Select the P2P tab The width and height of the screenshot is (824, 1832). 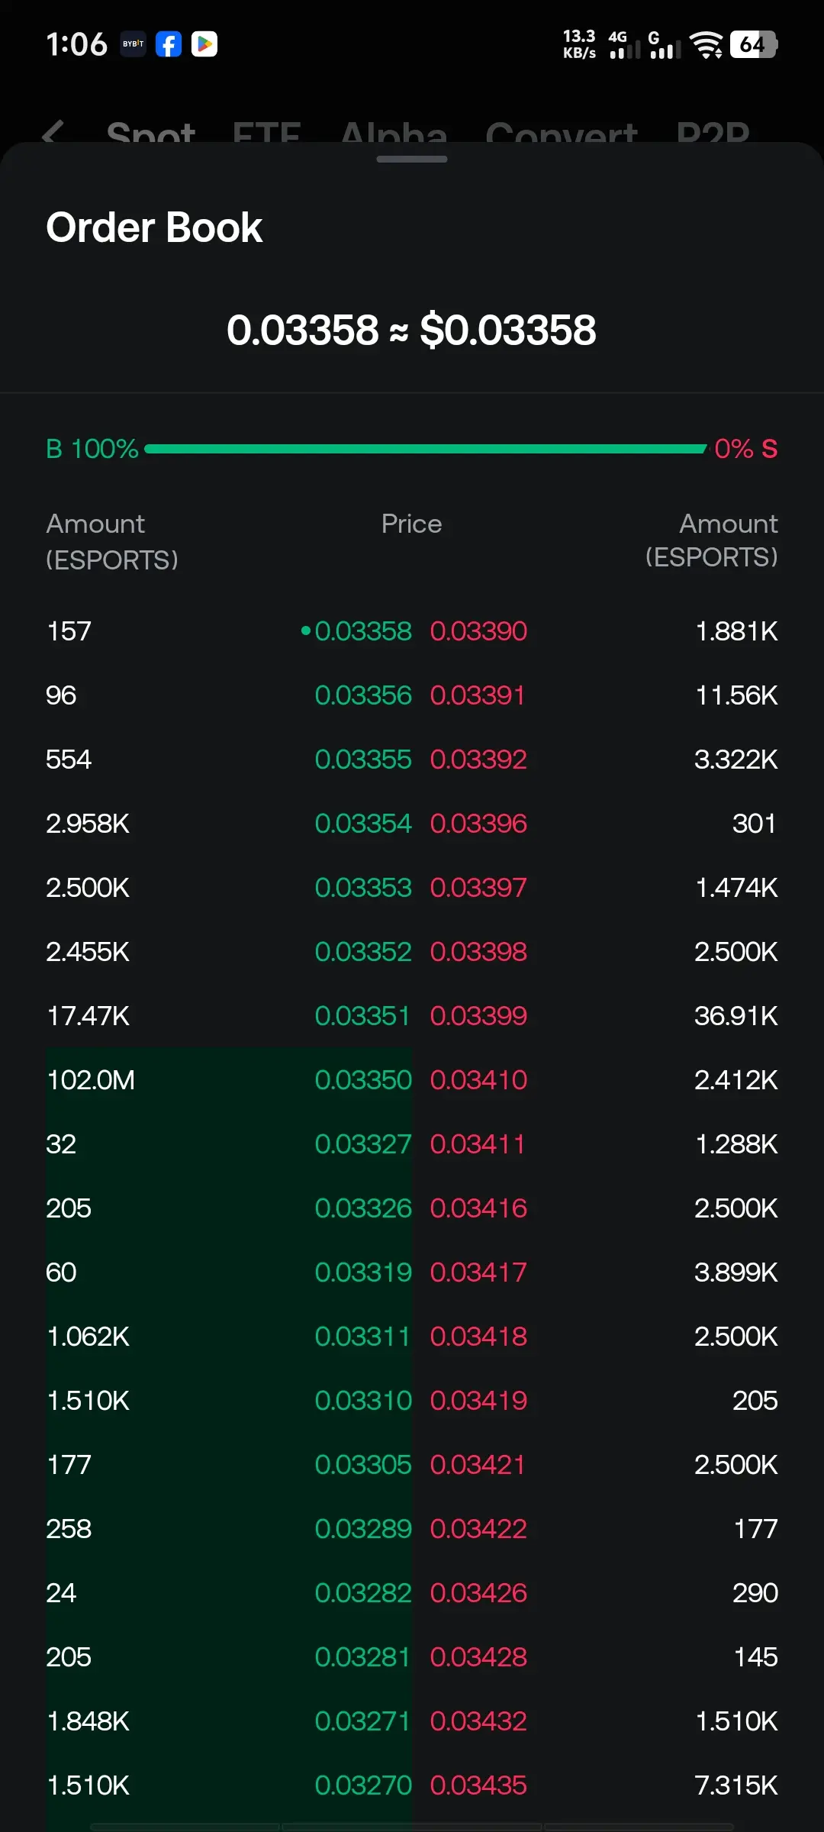pyautogui.click(x=713, y=133)
